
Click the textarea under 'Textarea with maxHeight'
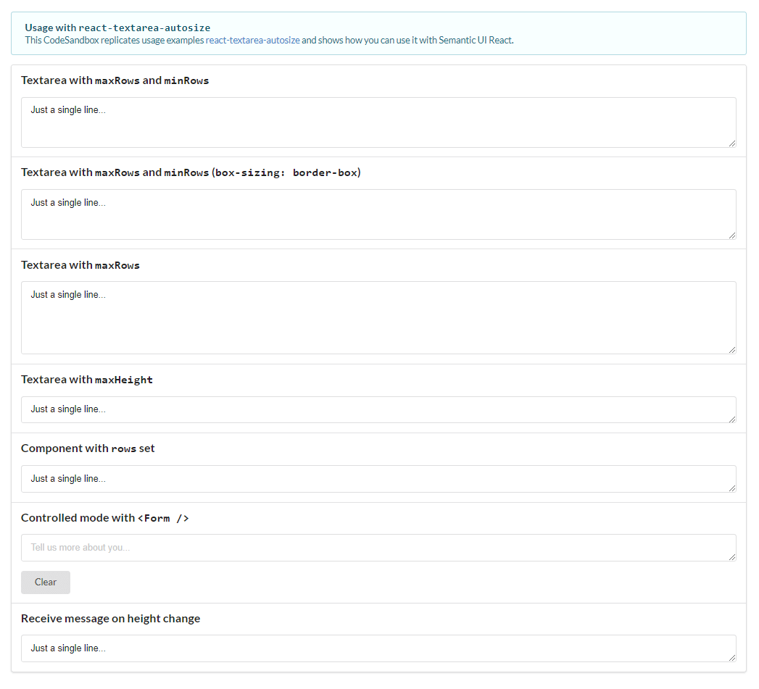[378, 410]
